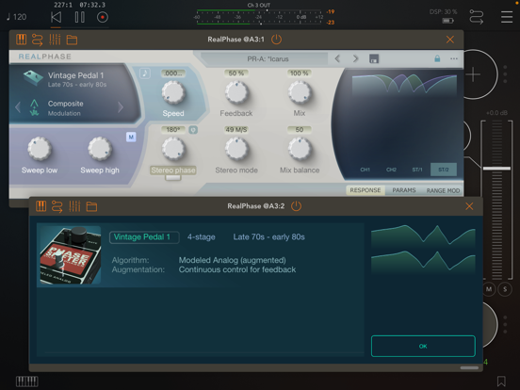Open routing icon in RealPhase @A3:1 window
520x390 pixels.
37,40
